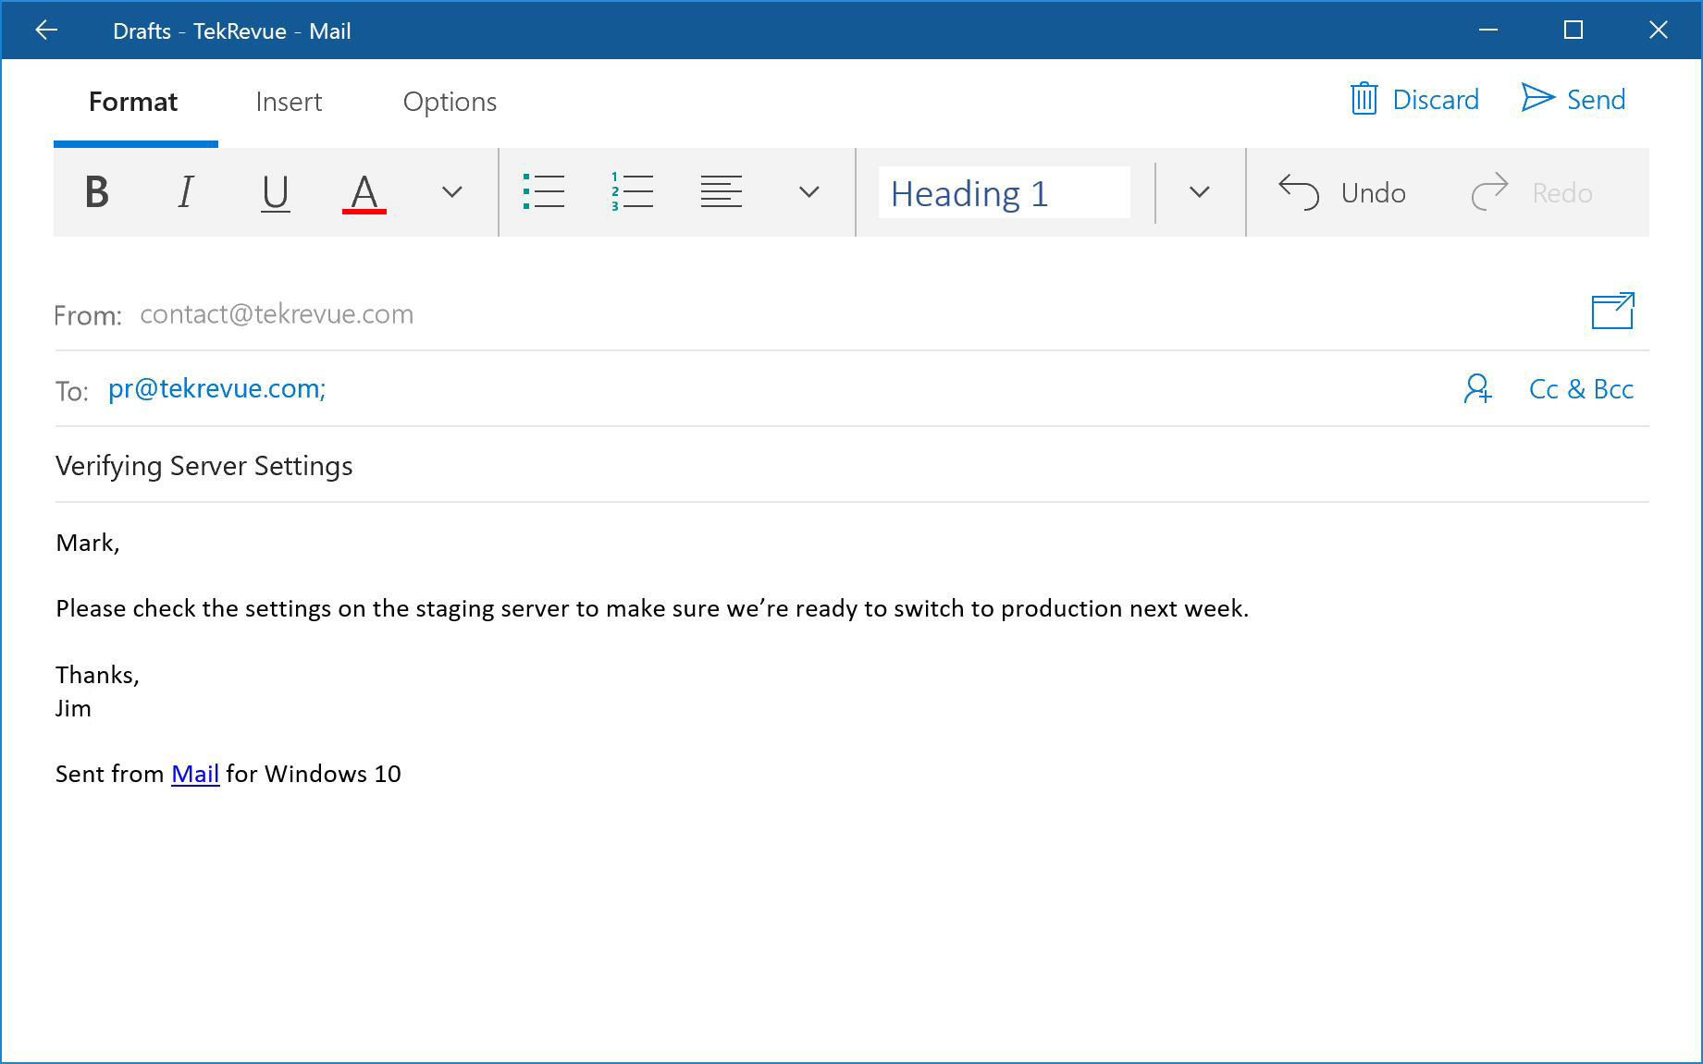Click the 'Mark,' greeting line

tap(88, 543)
